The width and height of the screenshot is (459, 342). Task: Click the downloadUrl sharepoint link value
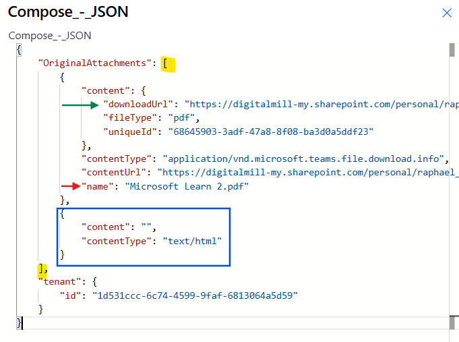tap(317, 105)
